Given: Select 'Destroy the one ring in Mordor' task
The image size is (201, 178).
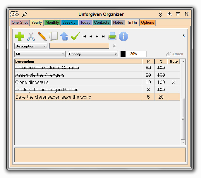Looking at the screenshot, I should coord(97,90).
